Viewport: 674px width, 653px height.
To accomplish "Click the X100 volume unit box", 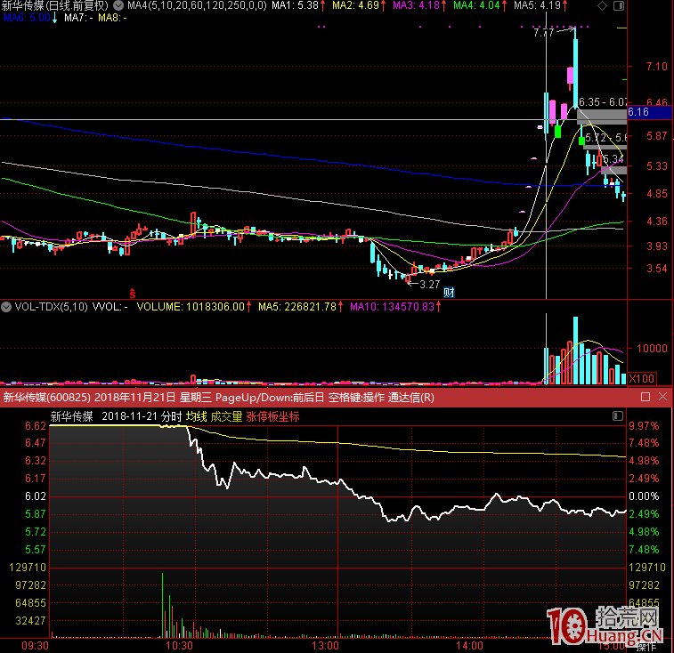I will point(642,378).
